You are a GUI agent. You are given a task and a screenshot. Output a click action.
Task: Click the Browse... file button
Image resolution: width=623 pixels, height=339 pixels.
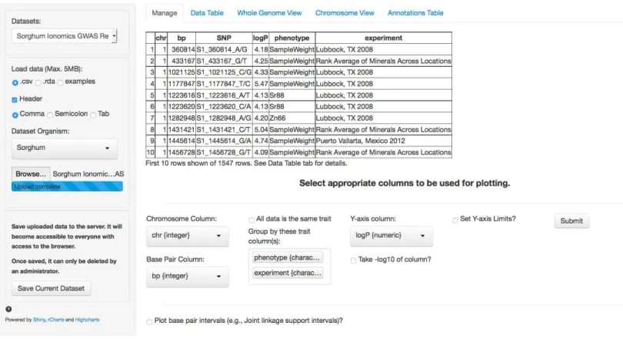tap(31, 174)
